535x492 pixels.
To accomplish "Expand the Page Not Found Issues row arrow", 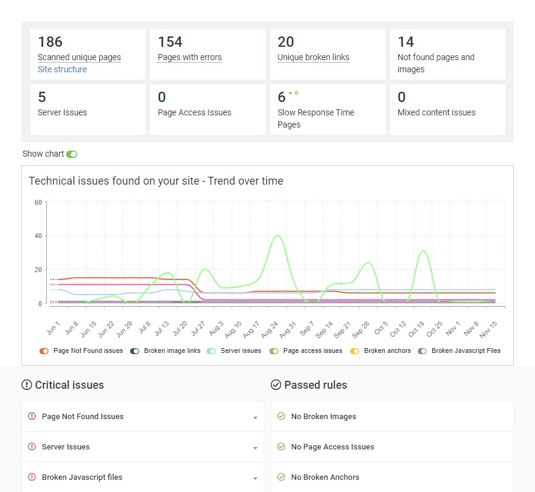I will click(255, 418).
